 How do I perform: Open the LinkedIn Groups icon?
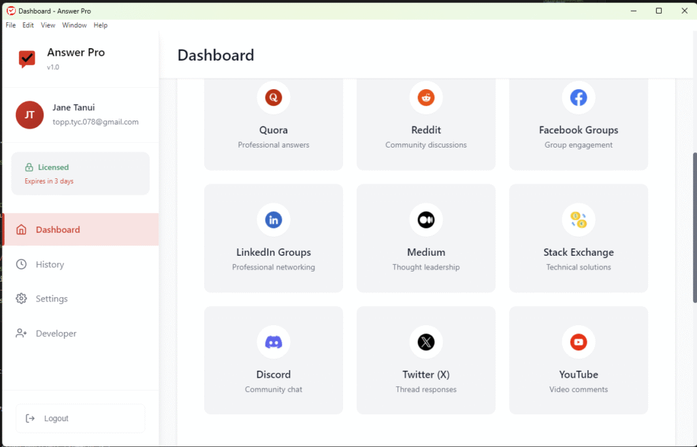coord(274,220)
